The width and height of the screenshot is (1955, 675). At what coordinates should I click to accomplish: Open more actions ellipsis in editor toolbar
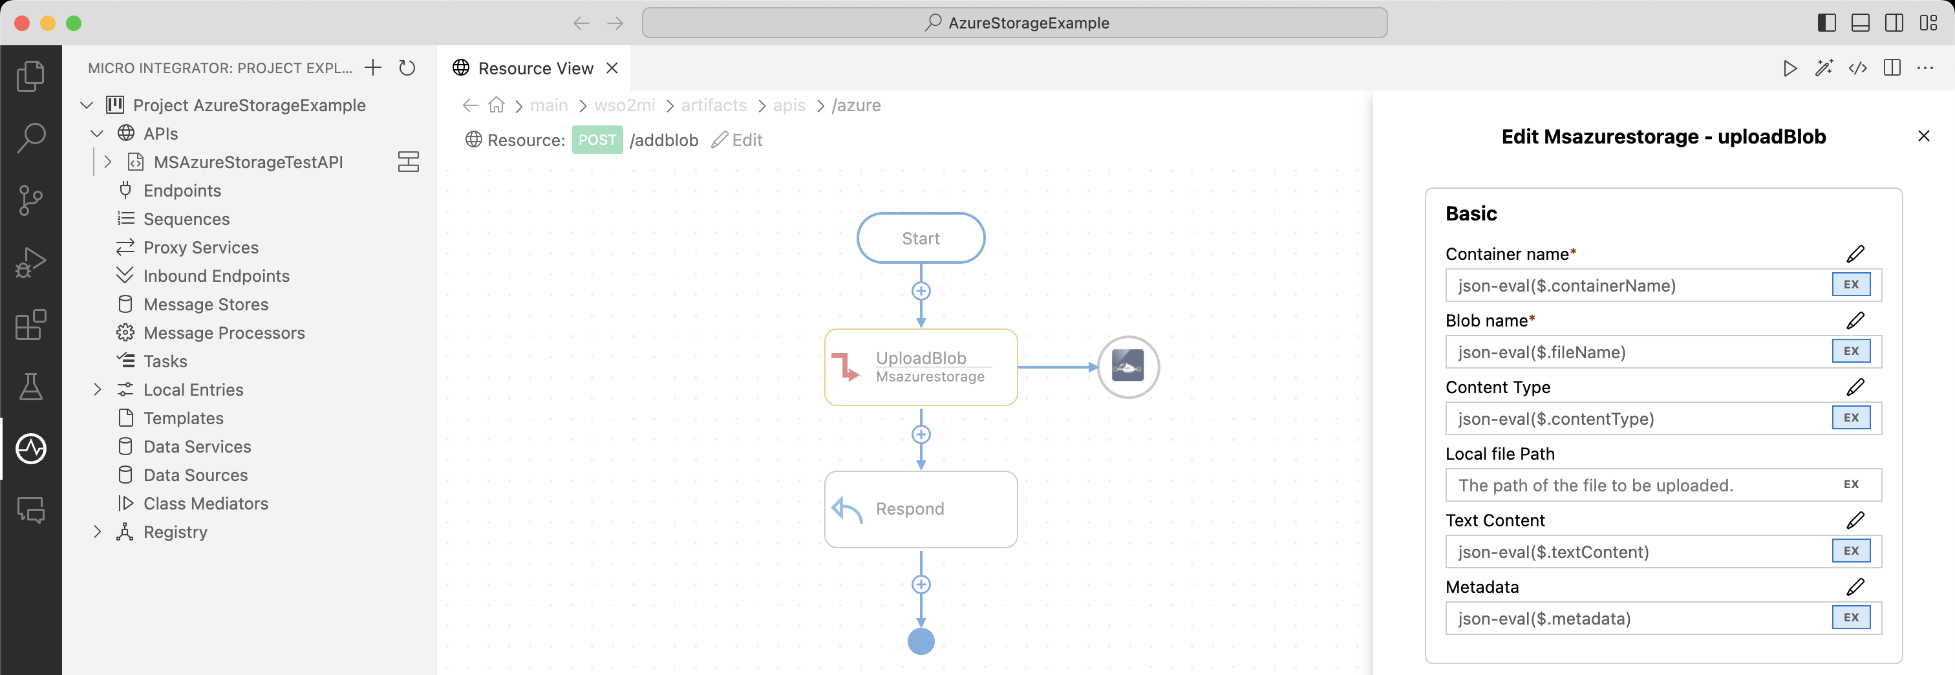pyautogui.click(x=1925, y=69)
